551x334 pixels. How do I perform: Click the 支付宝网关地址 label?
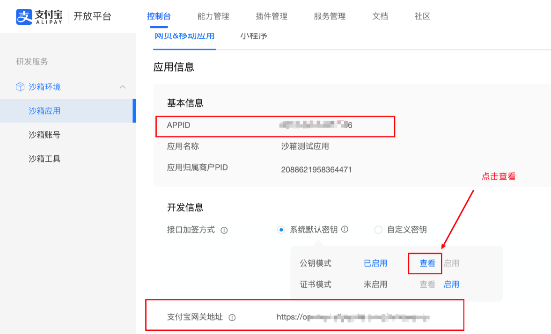(195, 317)
